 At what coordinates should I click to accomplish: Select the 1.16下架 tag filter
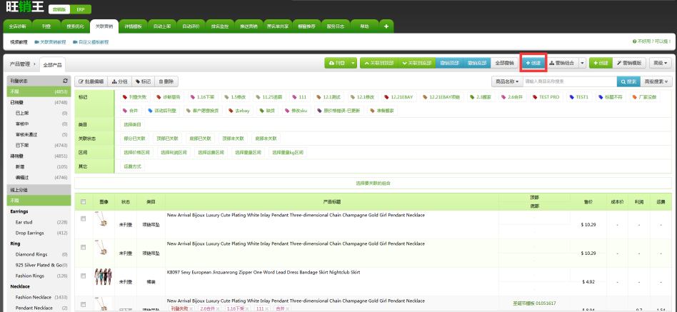coord(201,97)
